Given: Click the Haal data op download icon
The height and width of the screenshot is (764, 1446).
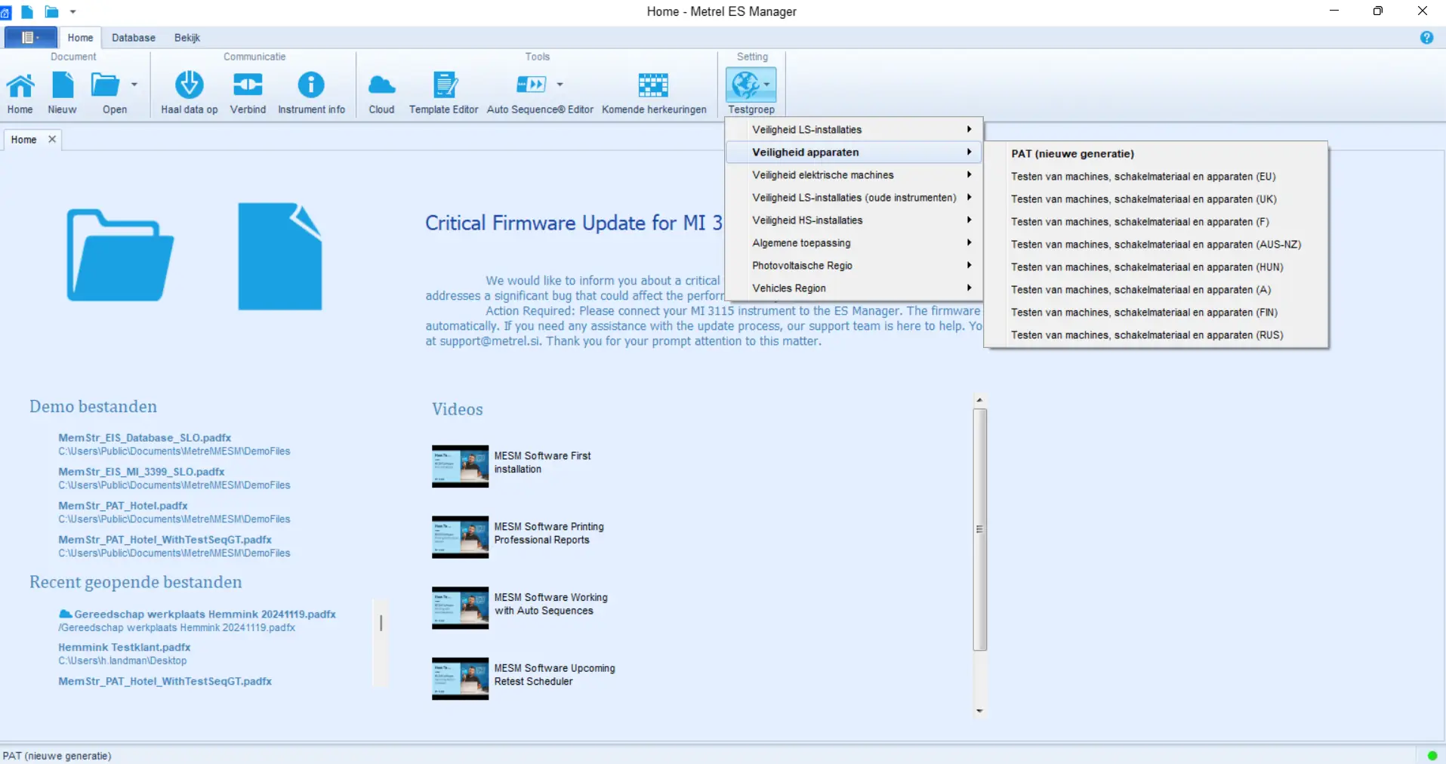Looking at the screenshot, I should point(189,85).
